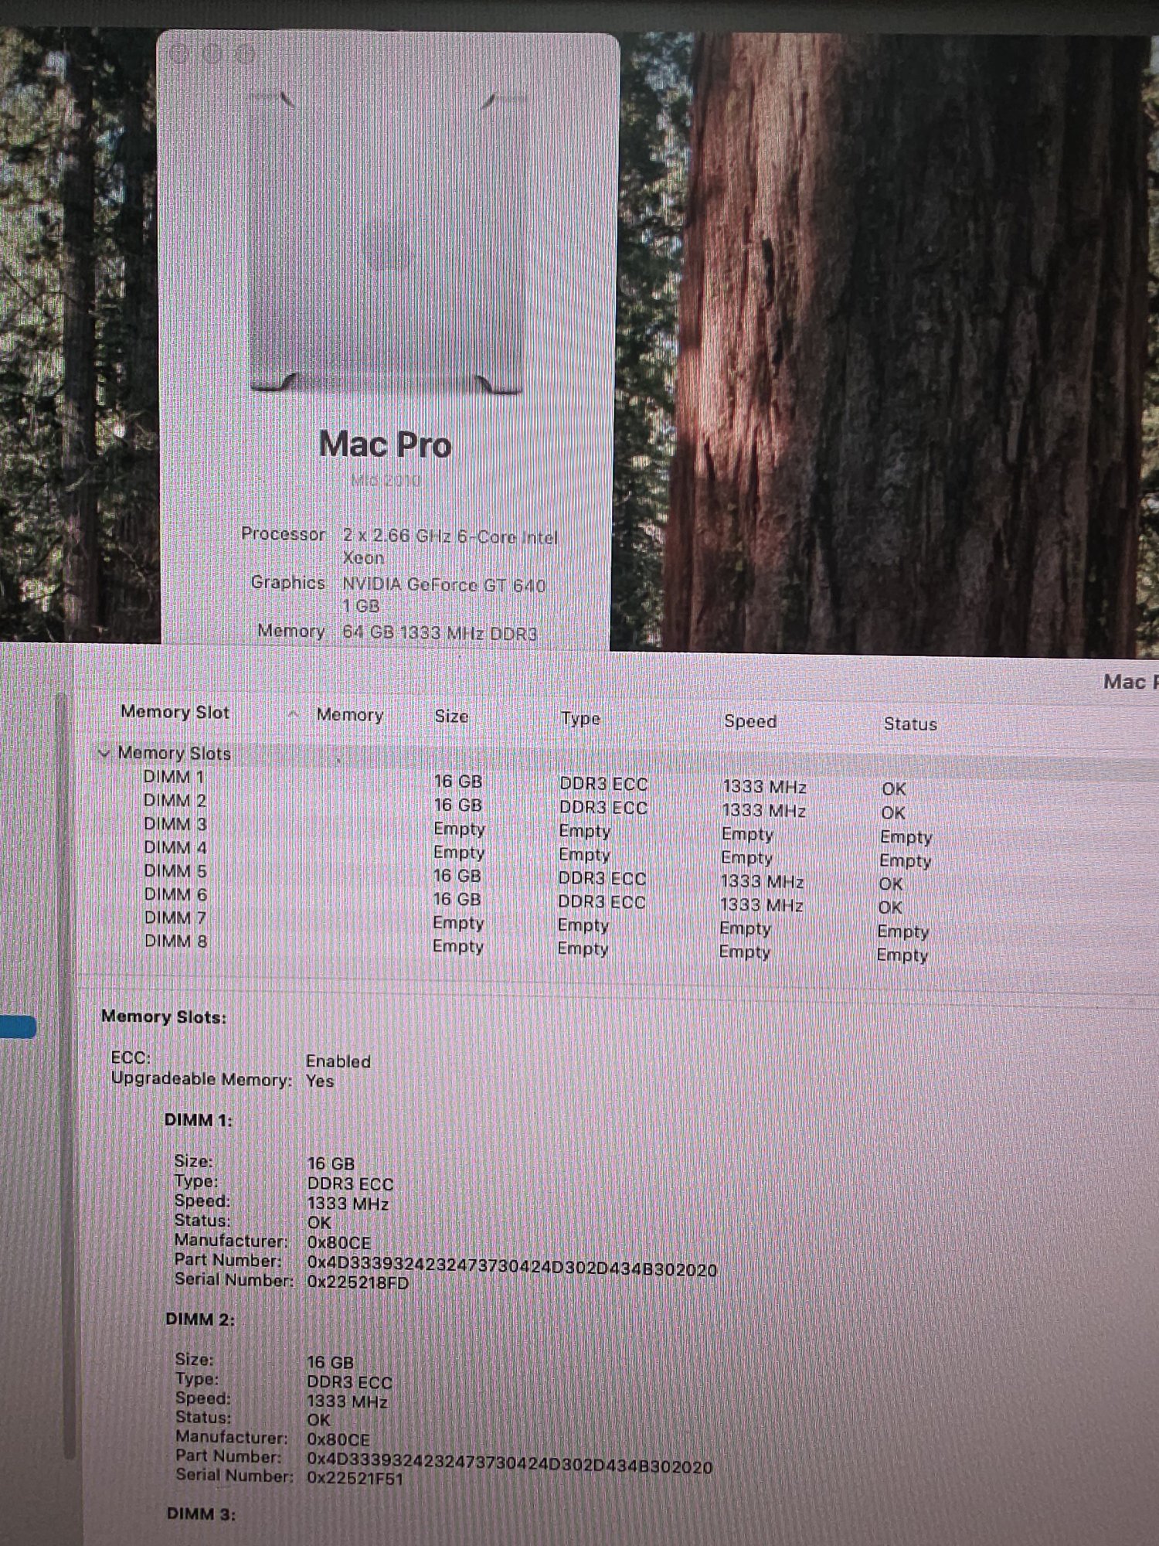
Task: Click the 64 GB 1333 MHz DDR3 value
Action: pyautogui.click(x=439, y=632)
